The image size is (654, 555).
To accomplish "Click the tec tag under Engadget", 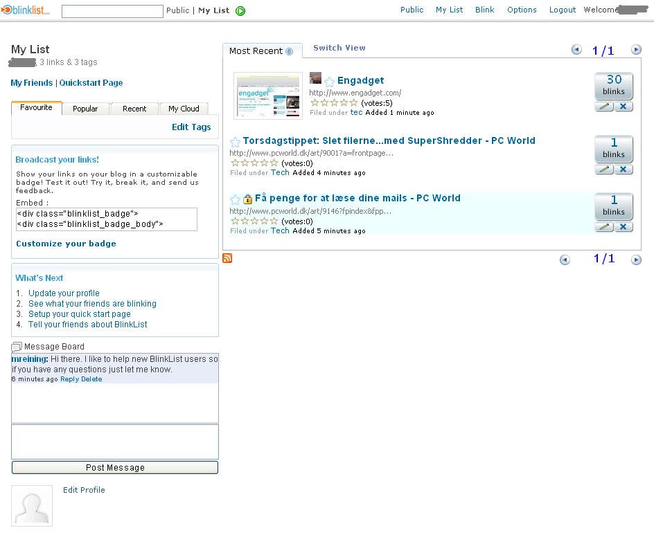I will coord(356,112).
